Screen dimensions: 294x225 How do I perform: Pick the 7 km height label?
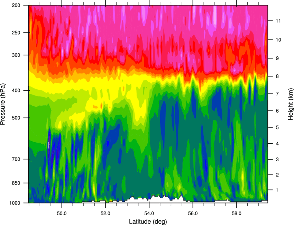pyautogui.click(x=277, y=94)
